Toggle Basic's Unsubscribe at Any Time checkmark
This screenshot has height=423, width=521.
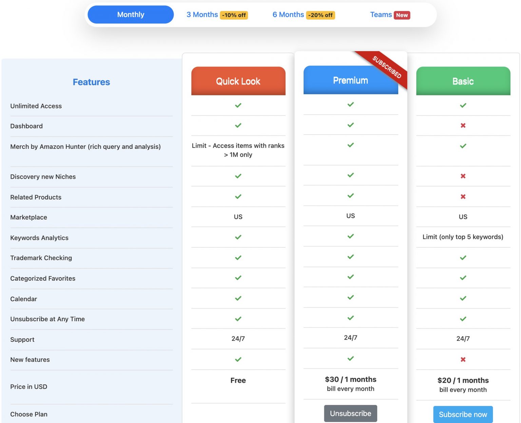pos(463,318)
